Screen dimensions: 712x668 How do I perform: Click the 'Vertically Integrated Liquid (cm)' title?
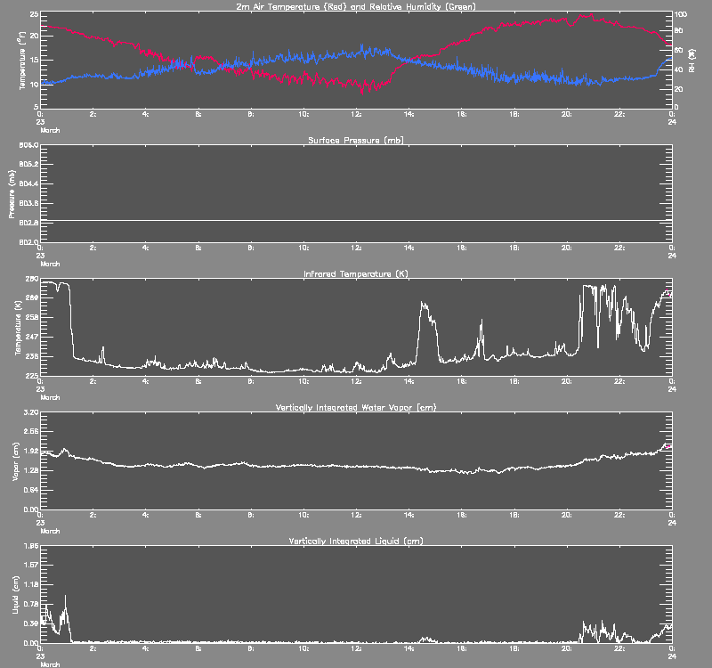tap(355, 542)
